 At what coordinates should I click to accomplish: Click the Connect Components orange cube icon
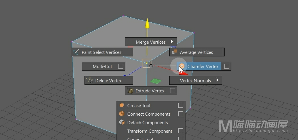(x=122, y=114)
